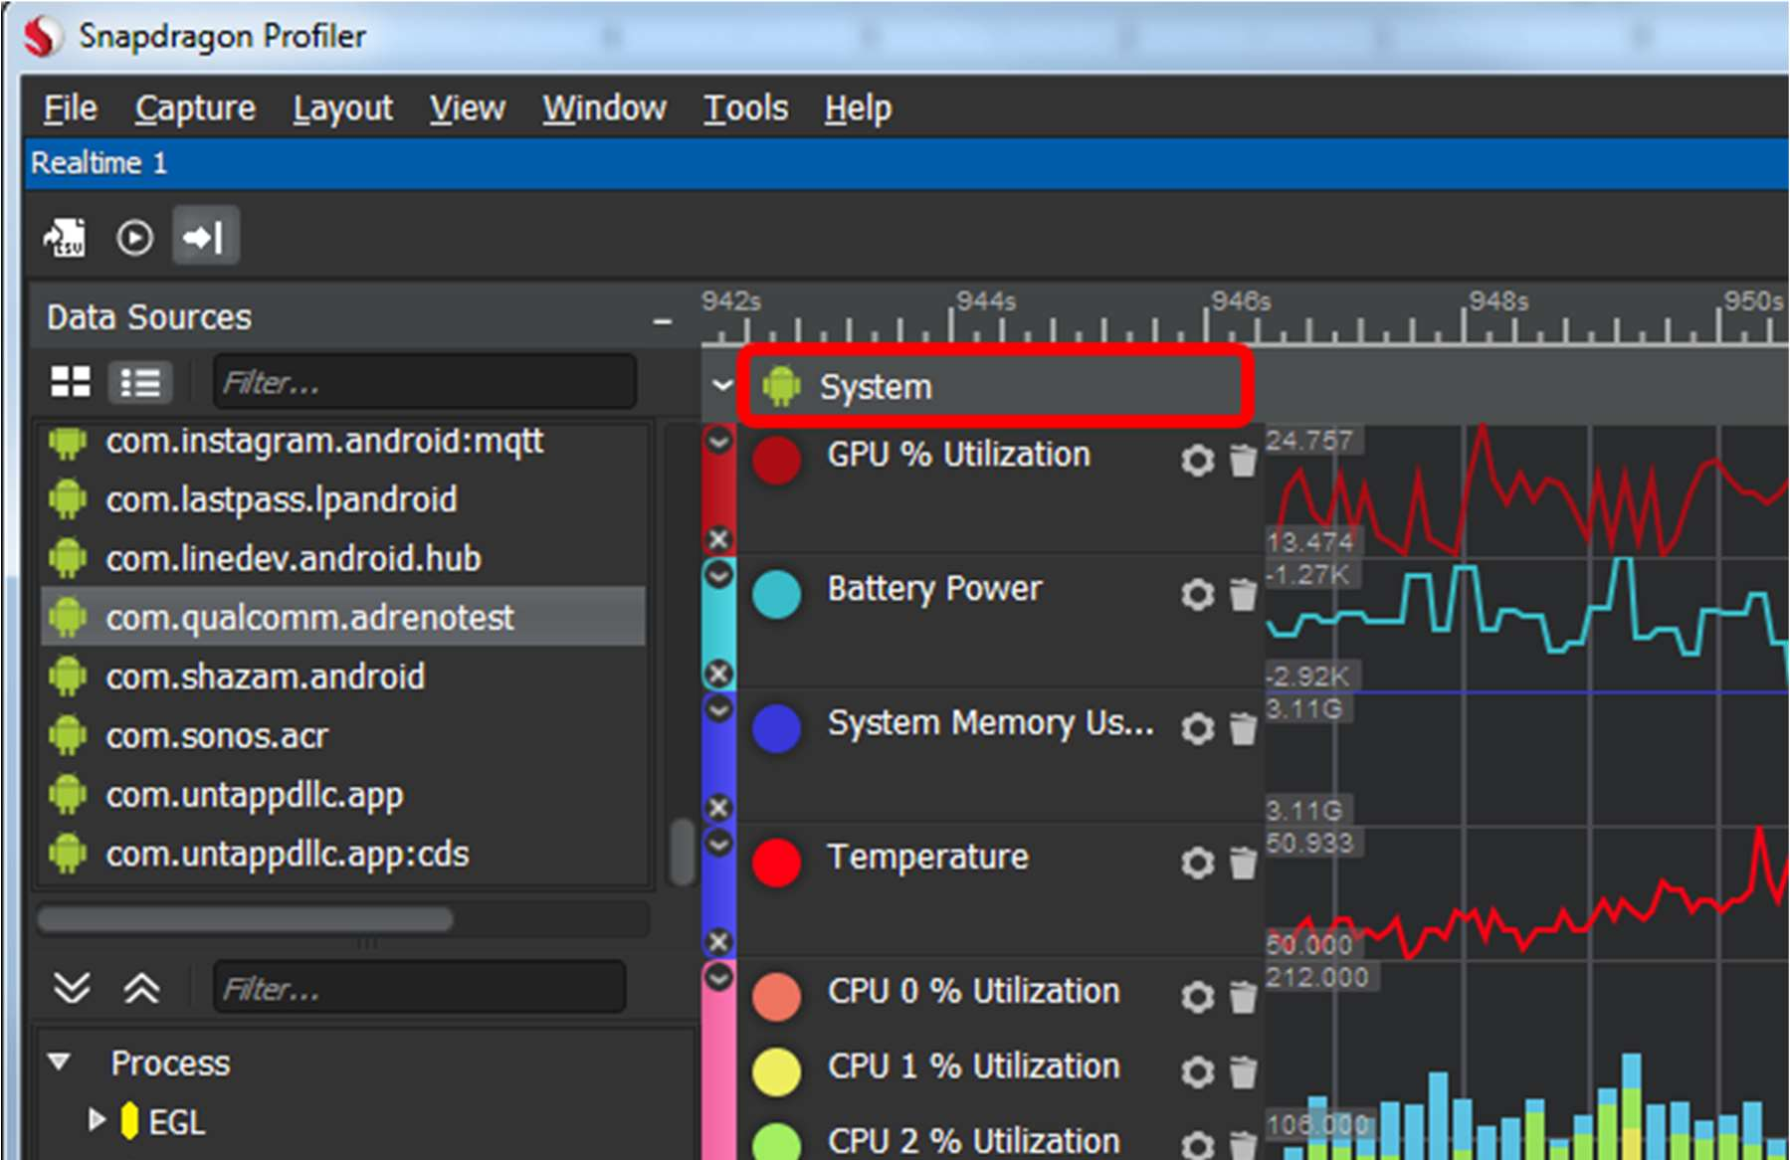This screenshot has height=1160, width=1790.
Task: Open Temperature settings gear
Action: 1197,864
